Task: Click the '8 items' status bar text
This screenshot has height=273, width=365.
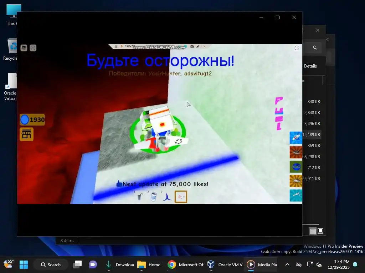Action: pos(67,241)
